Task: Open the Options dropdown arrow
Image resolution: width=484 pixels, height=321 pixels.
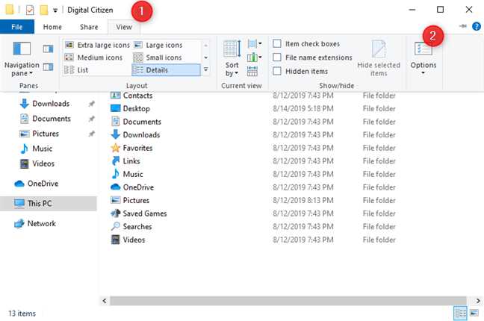Action: pos(423,73)
